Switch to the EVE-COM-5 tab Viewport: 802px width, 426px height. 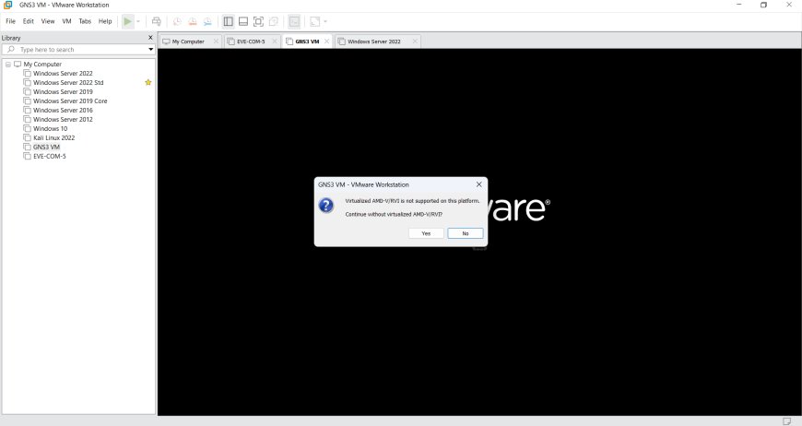click(x=251, y=41)
